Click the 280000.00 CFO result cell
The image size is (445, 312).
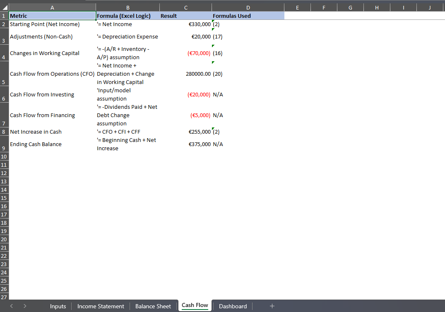point(185,74)
